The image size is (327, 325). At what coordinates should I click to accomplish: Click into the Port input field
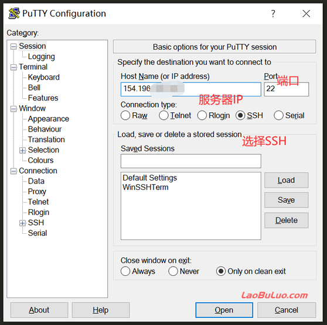[x=286, y=89]
